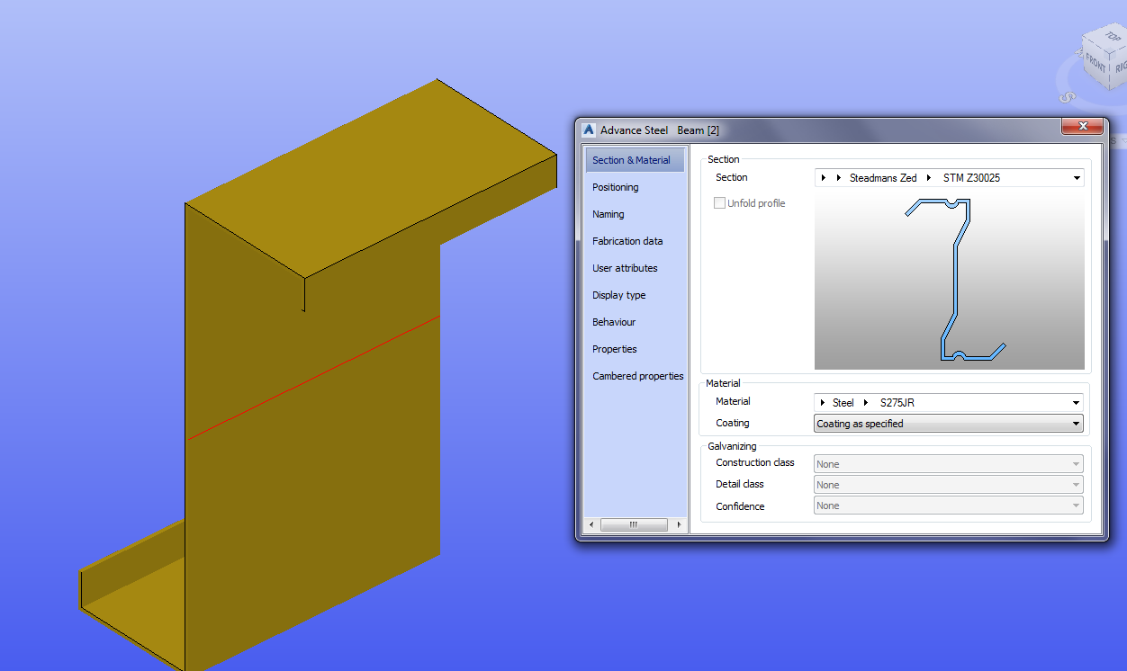The width and height of the screenshot is (1127, 671).
Task: Open the Confidence dropdown
Action: coord(1077,505)
